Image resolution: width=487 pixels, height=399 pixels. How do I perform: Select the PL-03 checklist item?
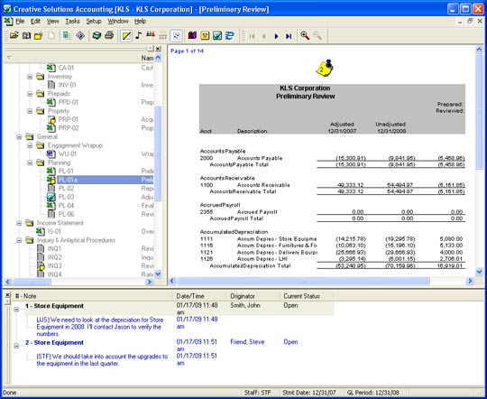(x=66, y=197)
